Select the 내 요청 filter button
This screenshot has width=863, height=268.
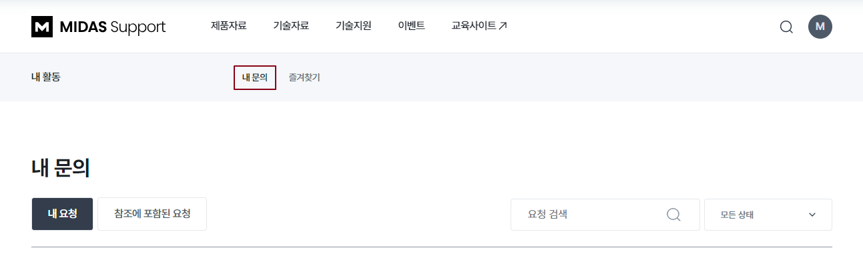(62, 214)
